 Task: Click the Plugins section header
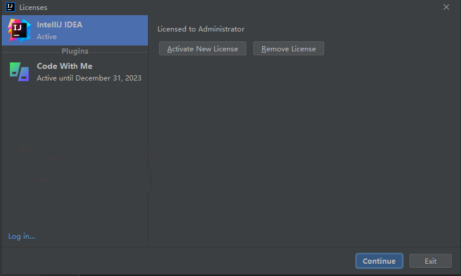click(x=75, y=51)
